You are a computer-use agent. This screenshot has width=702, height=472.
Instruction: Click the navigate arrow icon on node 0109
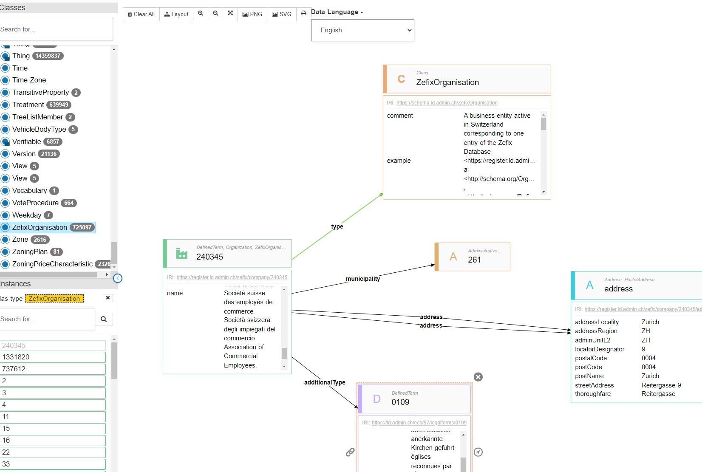(478, 452)
